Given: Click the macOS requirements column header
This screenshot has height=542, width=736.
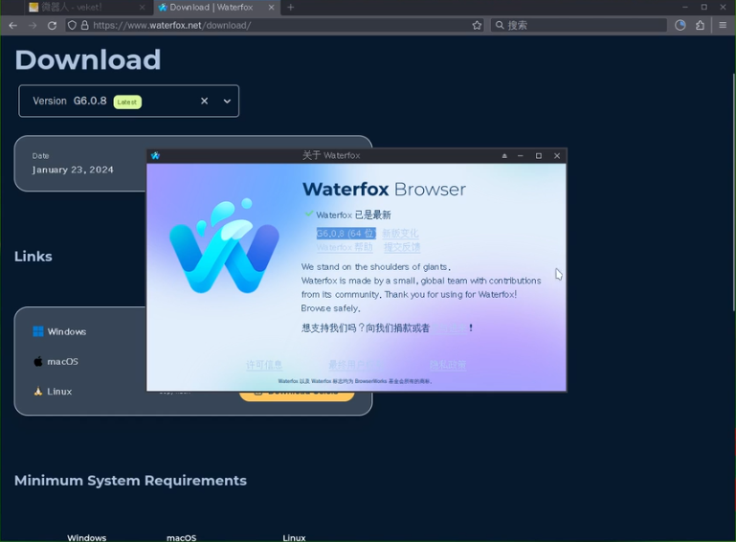Looking at the screenshot, I should pyautogui.click(x=182, y=538).
